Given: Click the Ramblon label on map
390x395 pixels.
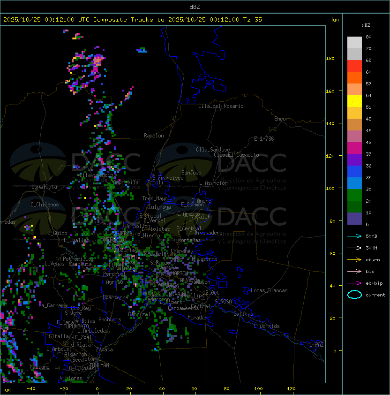Looking at the screenshot, I should tap(154, 136).
